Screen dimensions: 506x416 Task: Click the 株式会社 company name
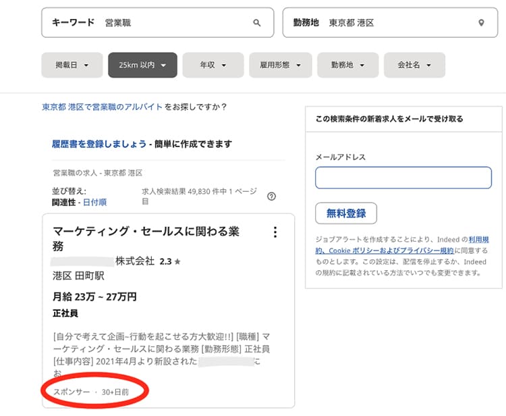click(135, 261)
